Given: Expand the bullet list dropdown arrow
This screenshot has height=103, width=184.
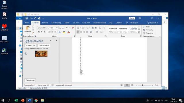Looking at the screenshot, I should 80,28.
